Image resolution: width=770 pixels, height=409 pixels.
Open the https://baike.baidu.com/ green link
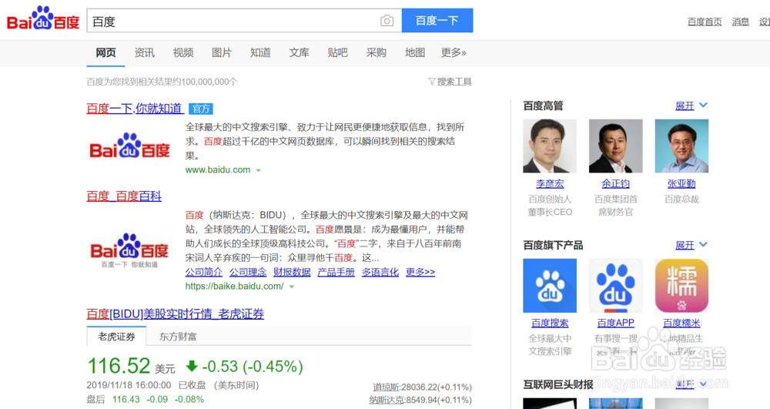[x=234, y=287]
